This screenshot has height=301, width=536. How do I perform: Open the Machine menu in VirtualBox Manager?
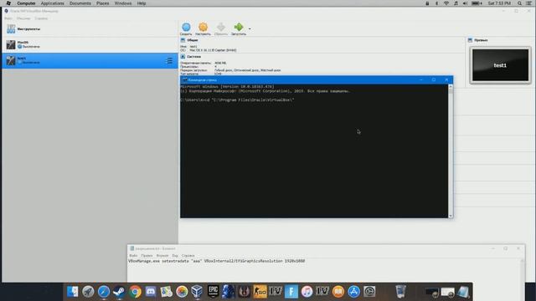point(23,18)
